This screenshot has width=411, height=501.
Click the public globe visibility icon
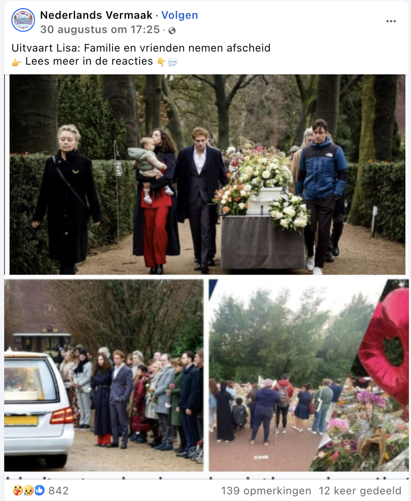172,30
